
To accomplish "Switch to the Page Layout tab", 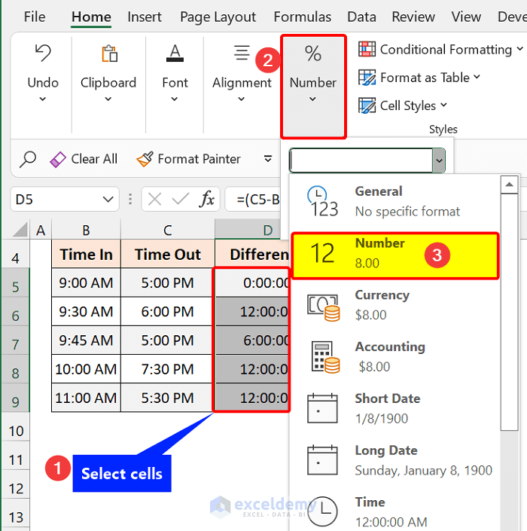I will tap(218, 17).
